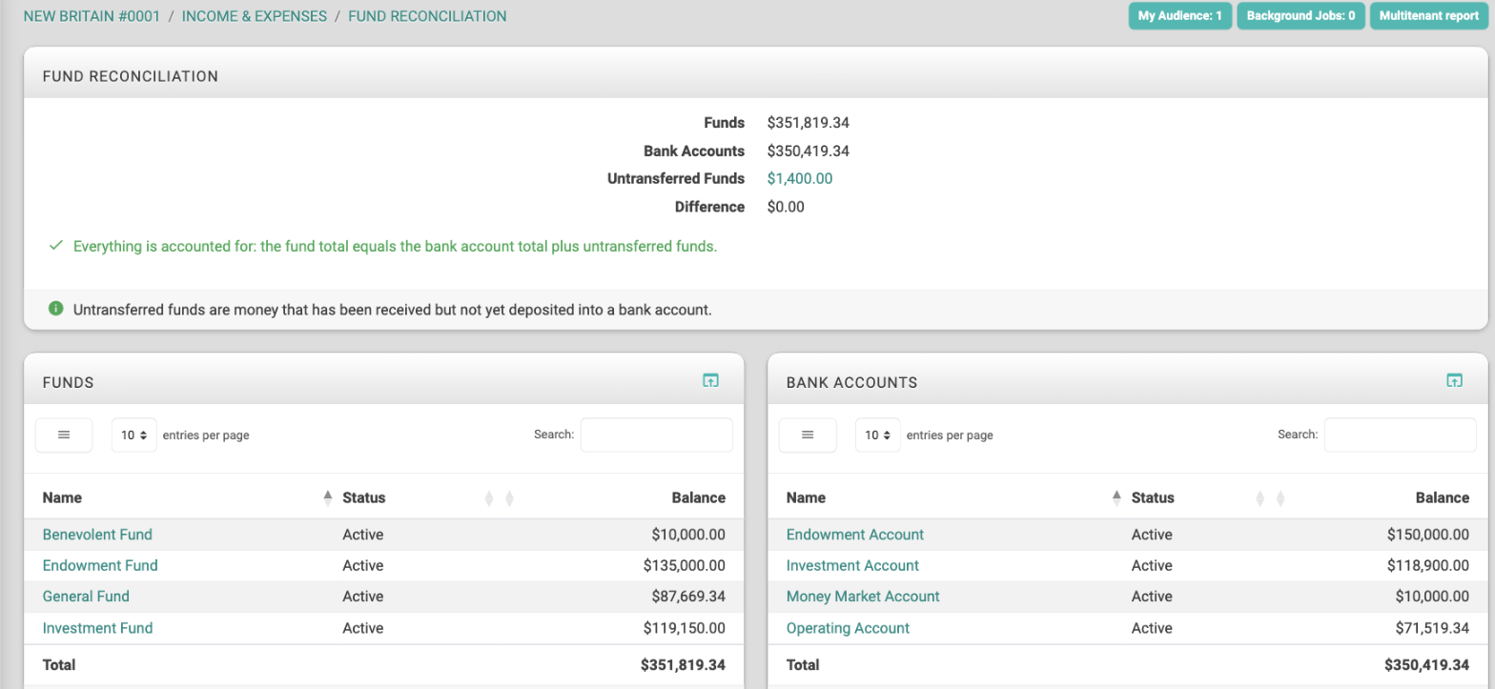Open the $1,400.00 untransferred funds link
Screen dimensions: 1495x689
click(800, 178)
